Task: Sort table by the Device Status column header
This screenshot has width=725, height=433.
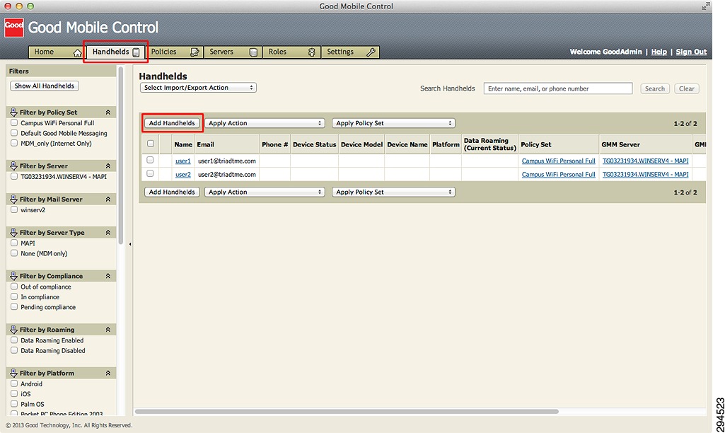Action: (x=315, y=145)
